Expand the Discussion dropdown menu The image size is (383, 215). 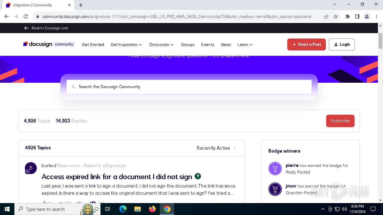[161, 44]
